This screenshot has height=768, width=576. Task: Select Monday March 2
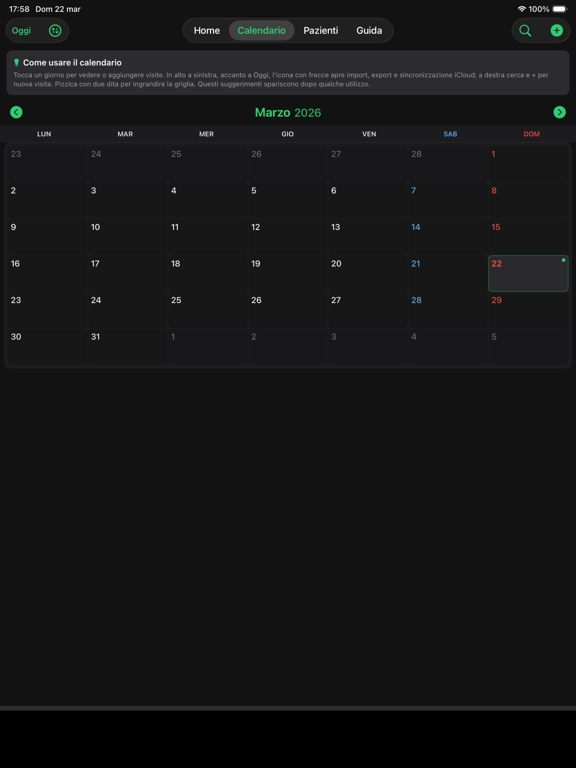pos(47,200)
